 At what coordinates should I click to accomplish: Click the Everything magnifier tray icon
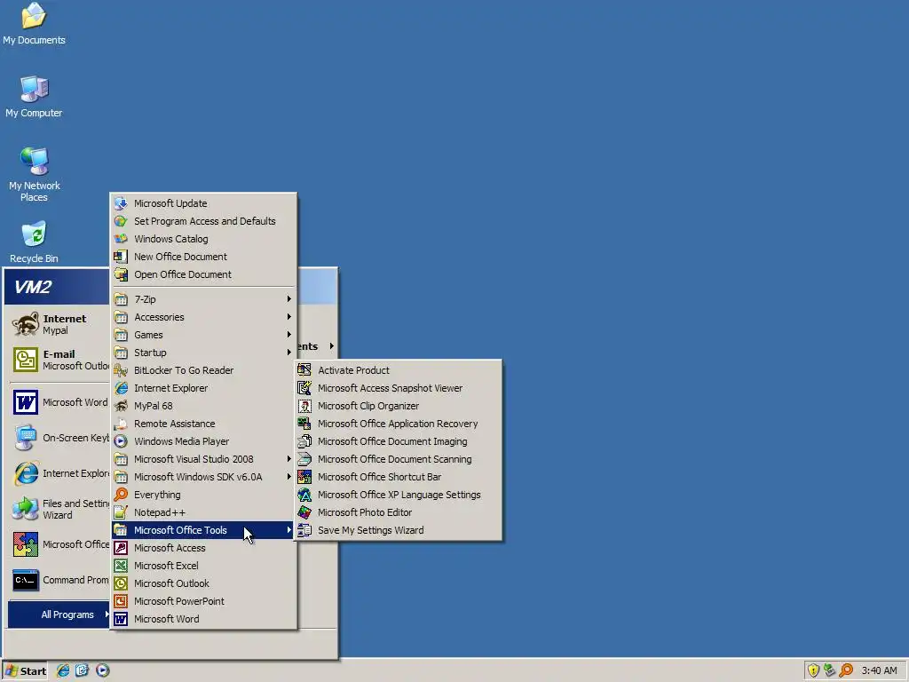846,670
